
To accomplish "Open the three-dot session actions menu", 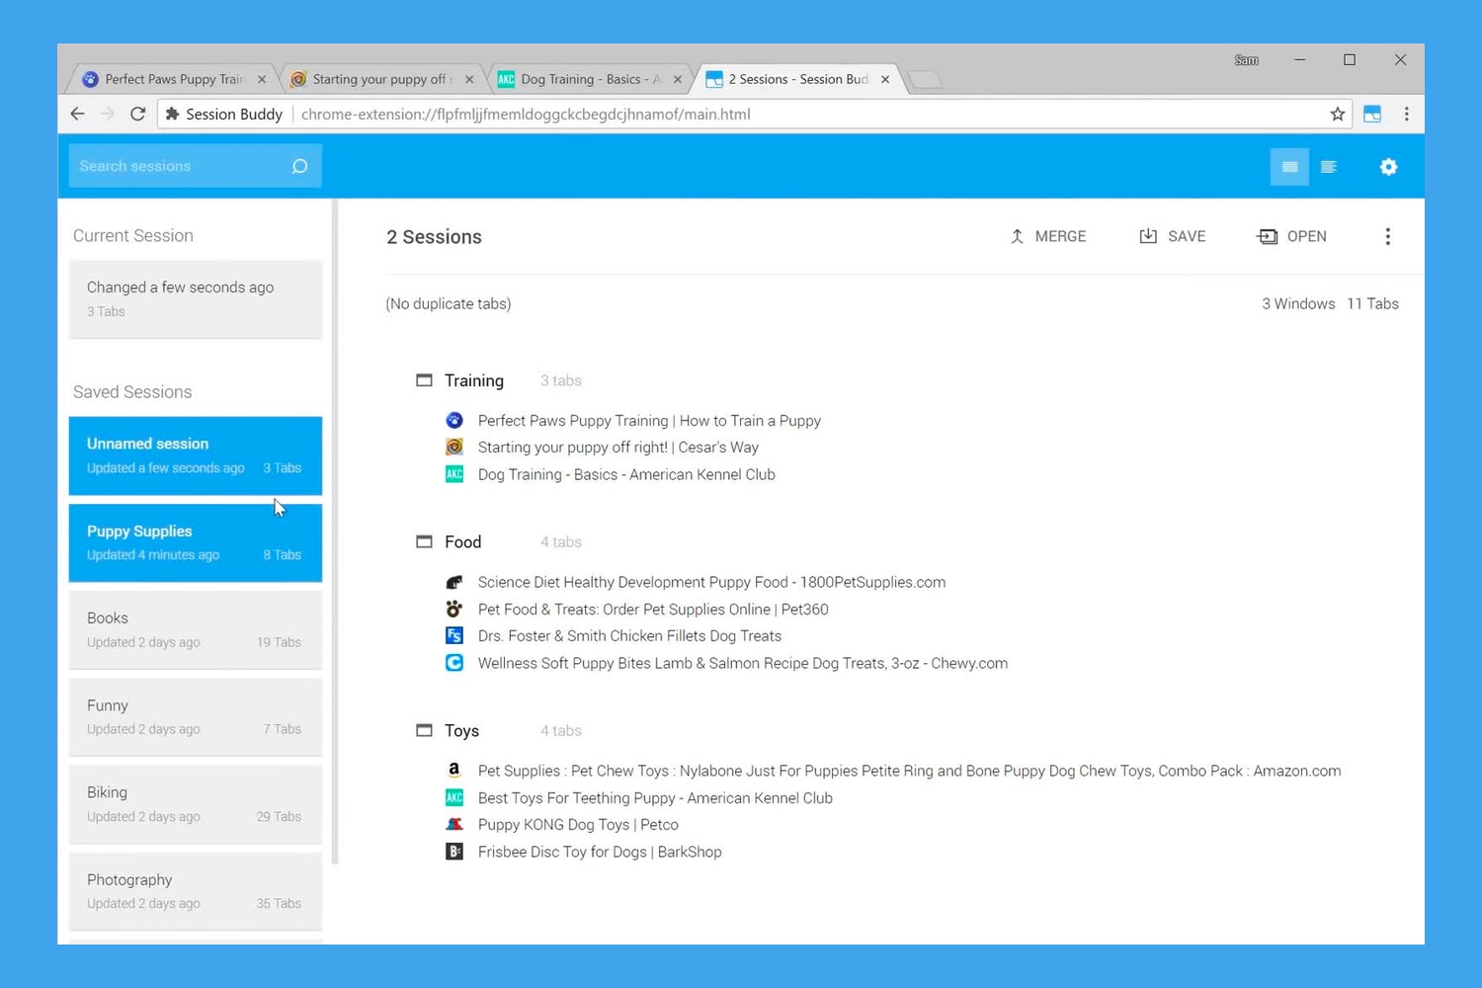I will click(1387, 236).
